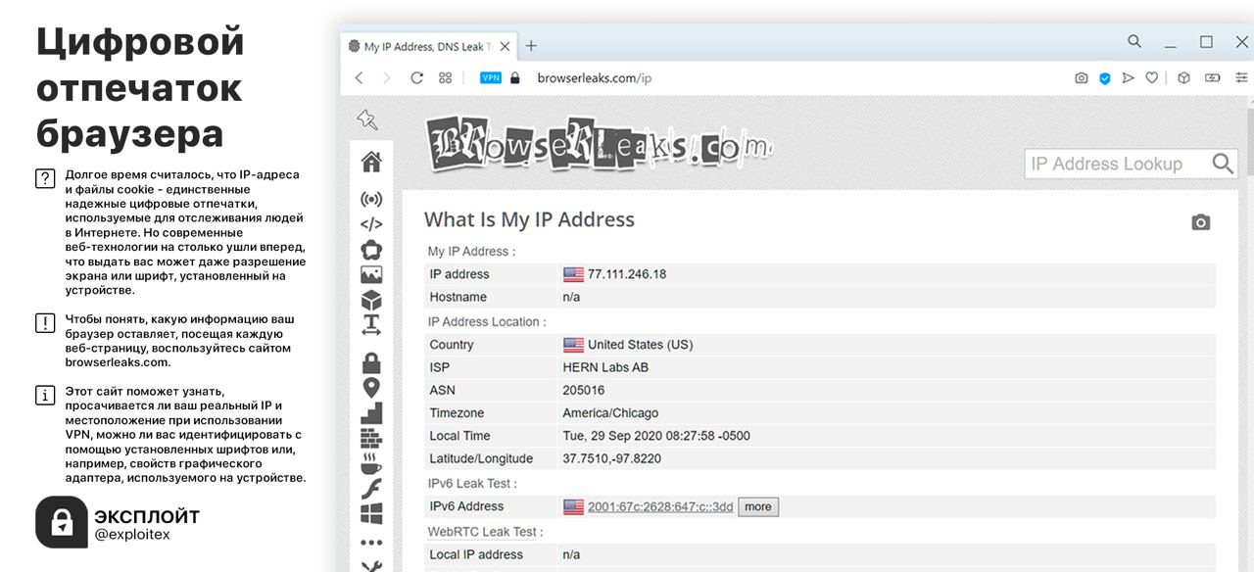Click the paper-plane send icon in toolbar
The image size is (1254, 572).
(x=1129, y=77)
